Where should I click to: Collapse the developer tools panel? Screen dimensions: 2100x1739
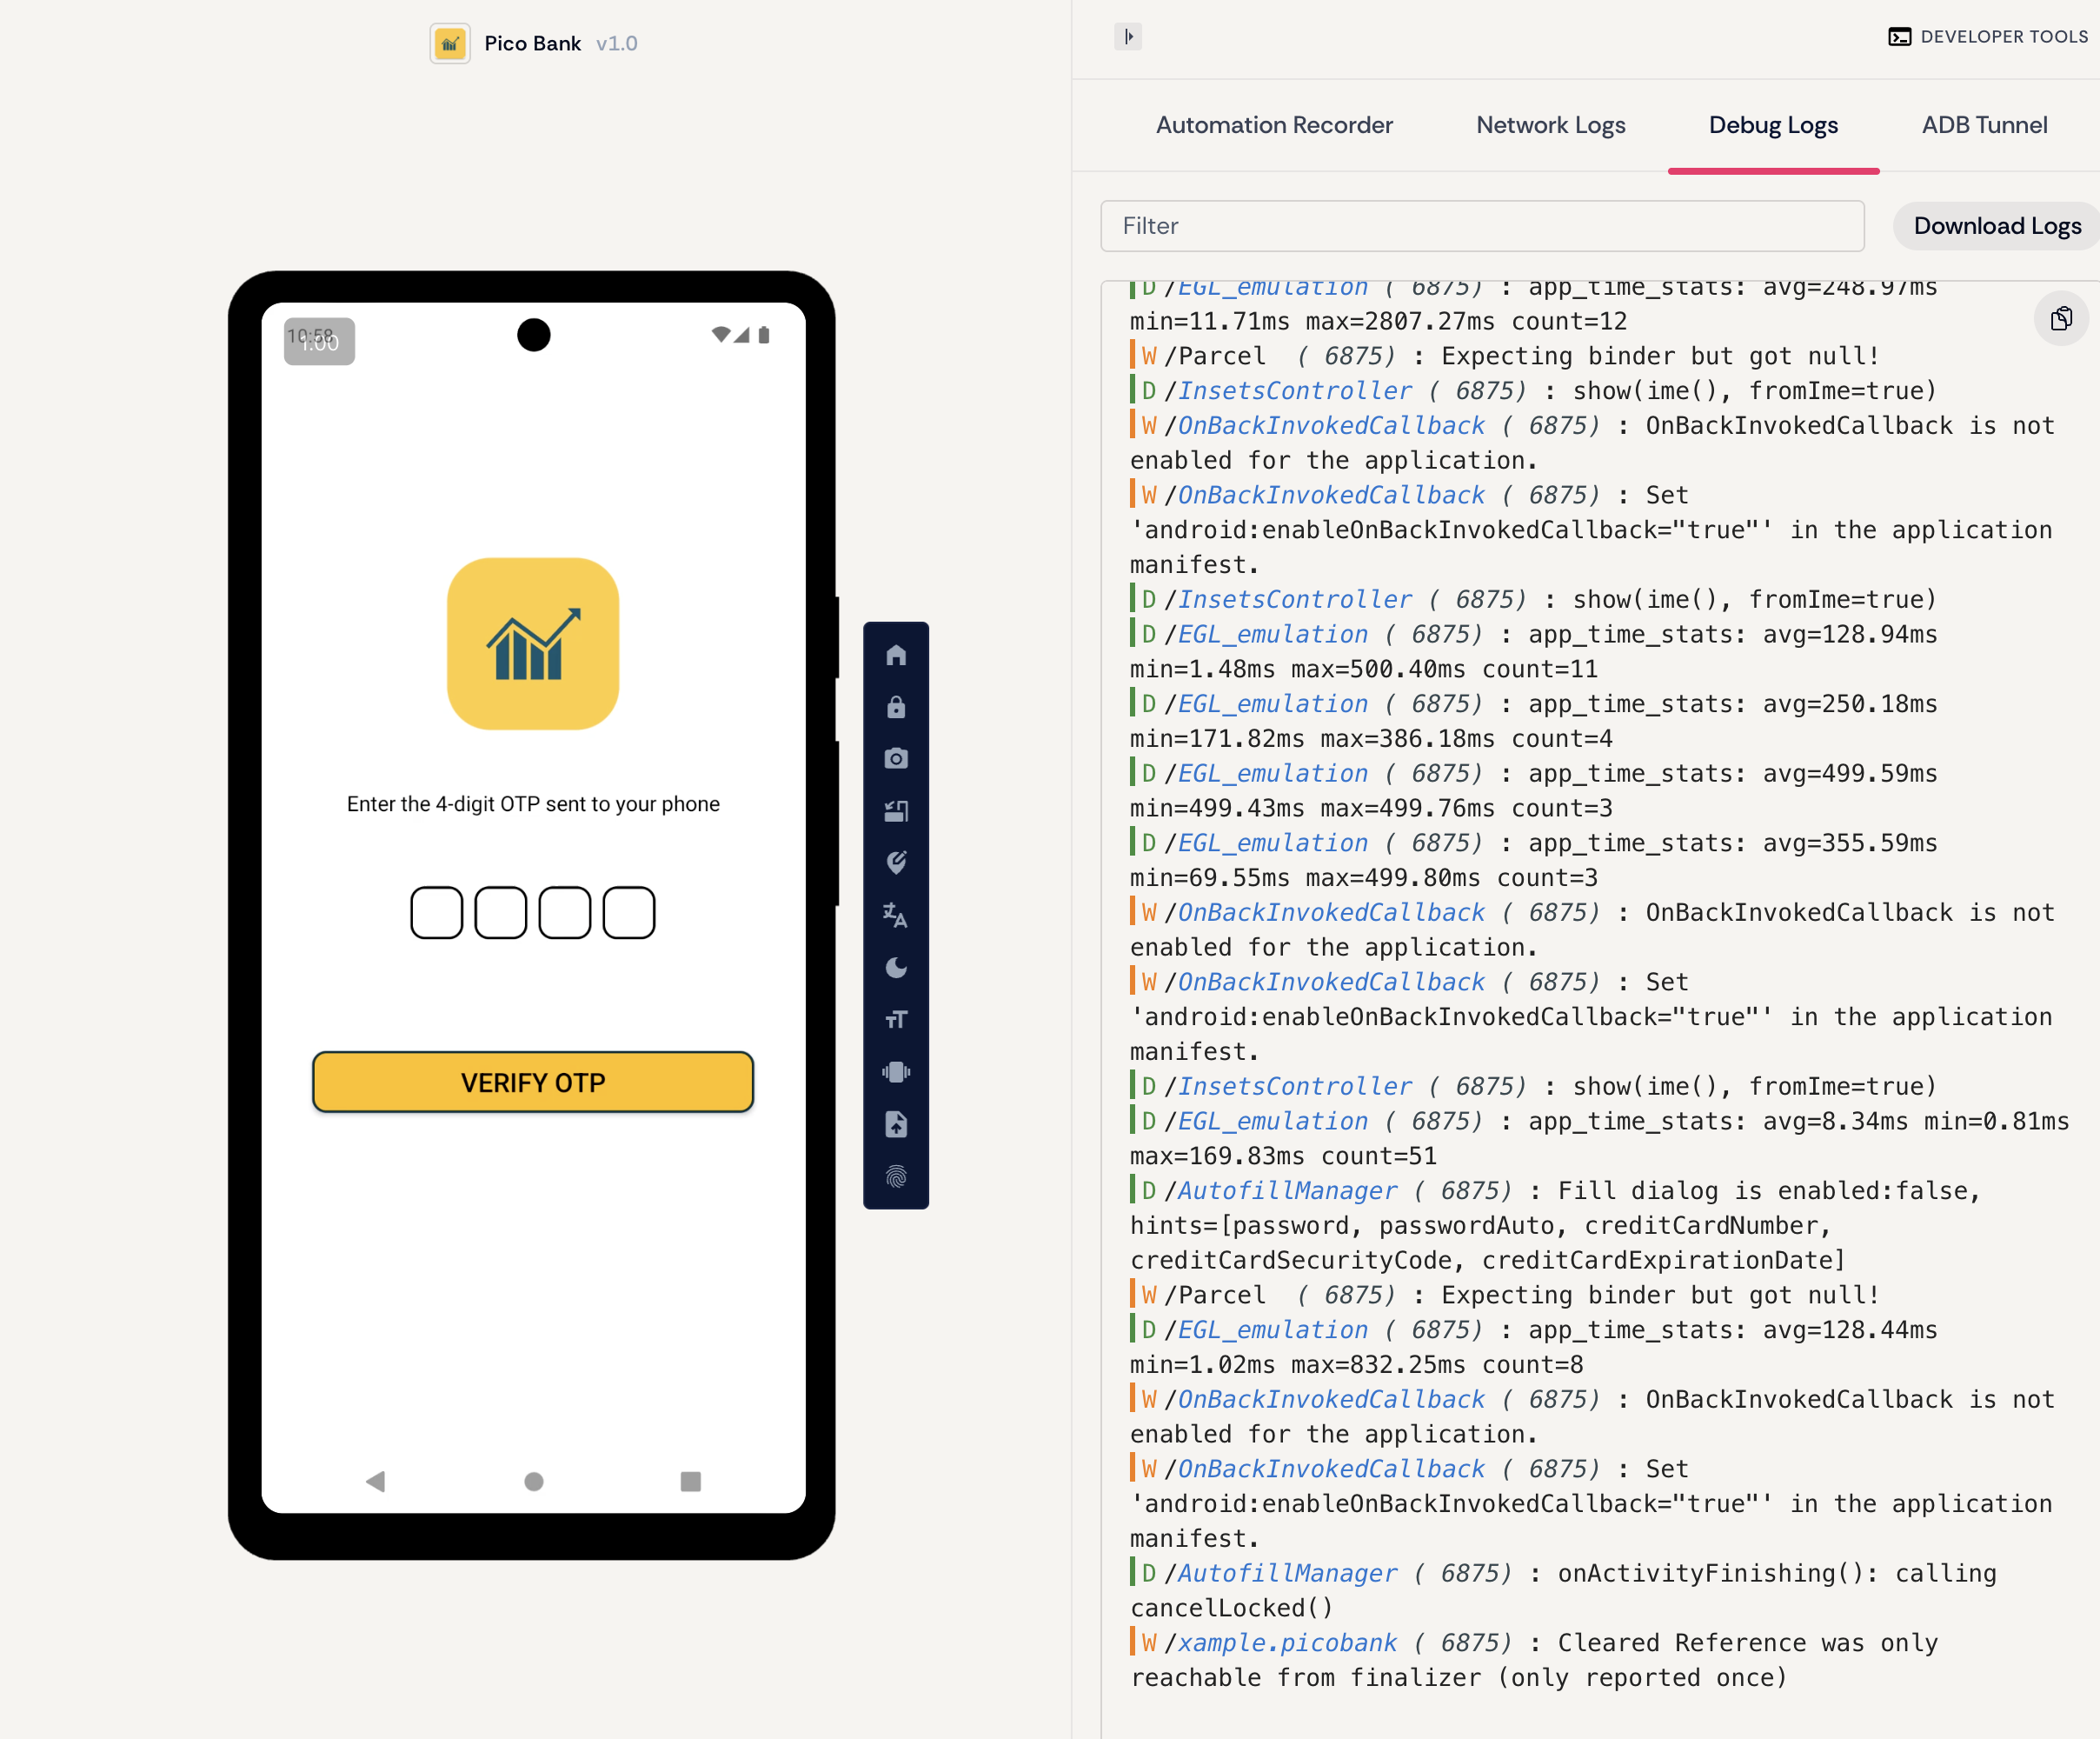[x=1128, y=37]
